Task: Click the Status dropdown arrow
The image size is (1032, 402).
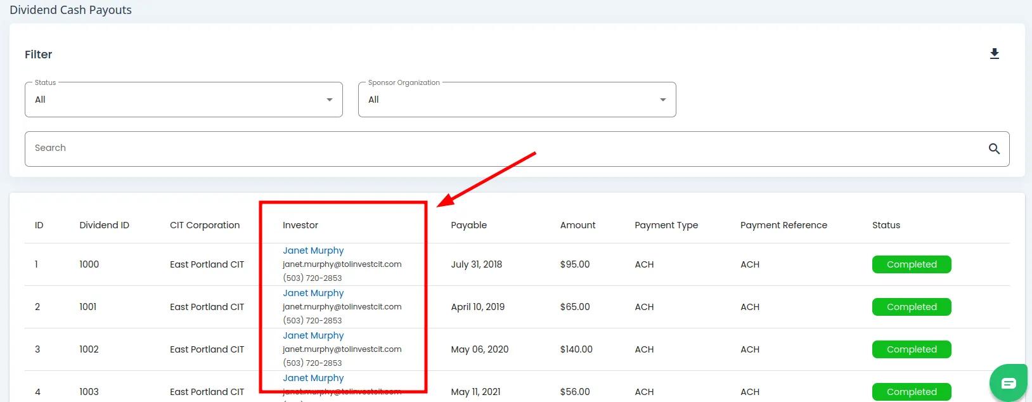Action: coord(329,100)
